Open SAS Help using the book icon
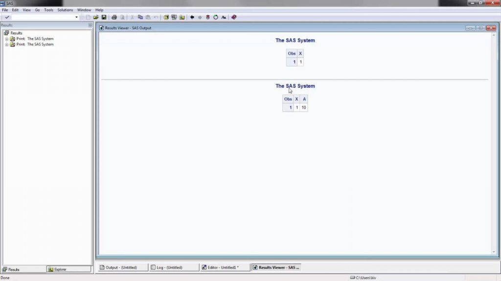The image size is (501, 281). 233,17
